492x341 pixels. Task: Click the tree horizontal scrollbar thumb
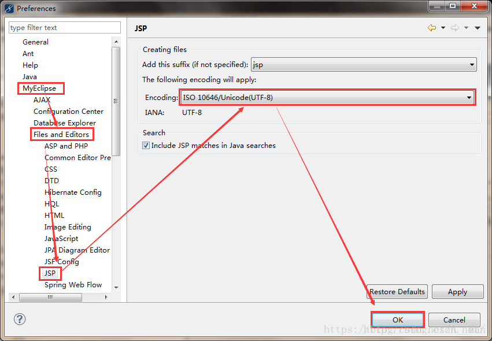point(50,297)
